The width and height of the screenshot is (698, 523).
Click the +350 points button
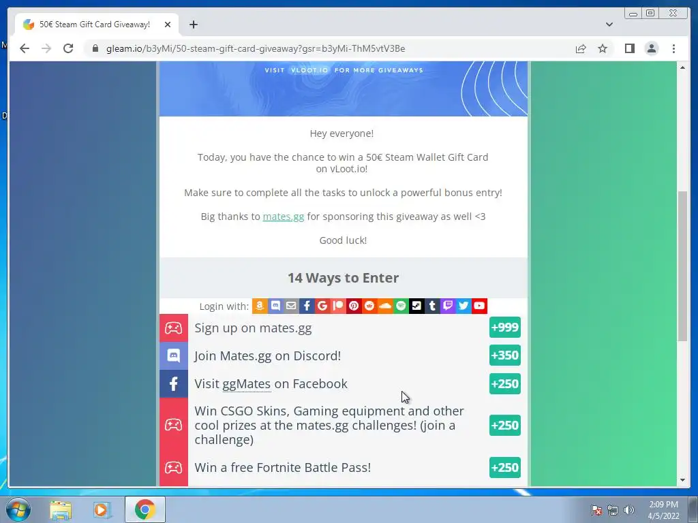pyautogui.click(x=505, y=355)
